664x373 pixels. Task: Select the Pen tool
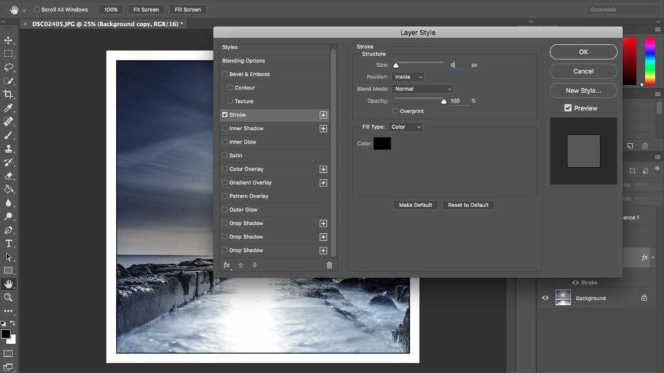(x=8, y=230)
